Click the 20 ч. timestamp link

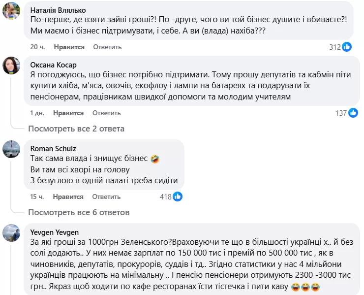pyautogui.click(x=37, y=47)
